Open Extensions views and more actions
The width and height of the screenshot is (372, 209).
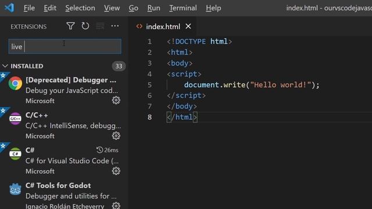(x=115, y=26)
